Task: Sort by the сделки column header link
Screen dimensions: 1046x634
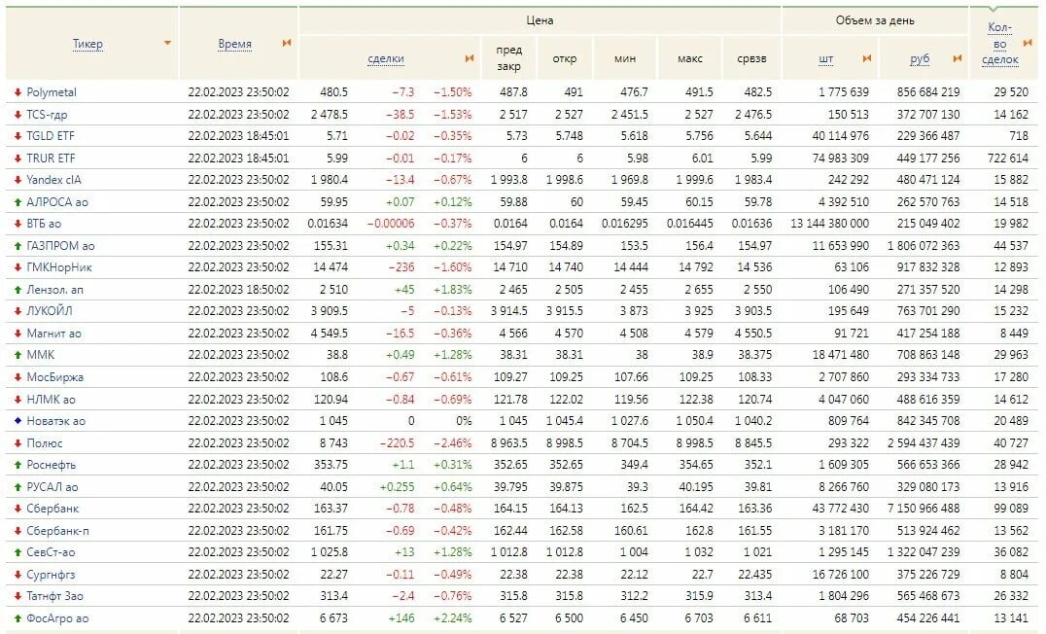Action: coord(386,58)
